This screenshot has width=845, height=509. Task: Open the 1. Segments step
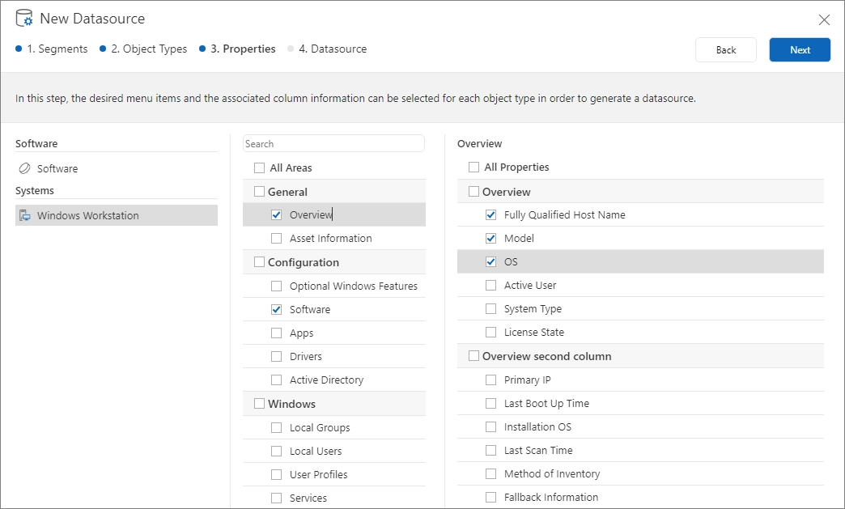57,49
